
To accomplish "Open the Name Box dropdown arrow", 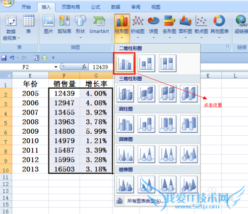I will (x=56, y=67).
